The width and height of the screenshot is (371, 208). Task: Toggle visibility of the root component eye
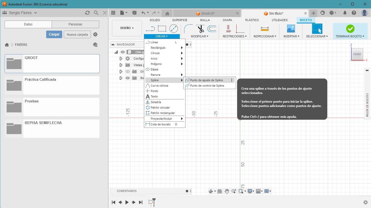pos(123,52)
